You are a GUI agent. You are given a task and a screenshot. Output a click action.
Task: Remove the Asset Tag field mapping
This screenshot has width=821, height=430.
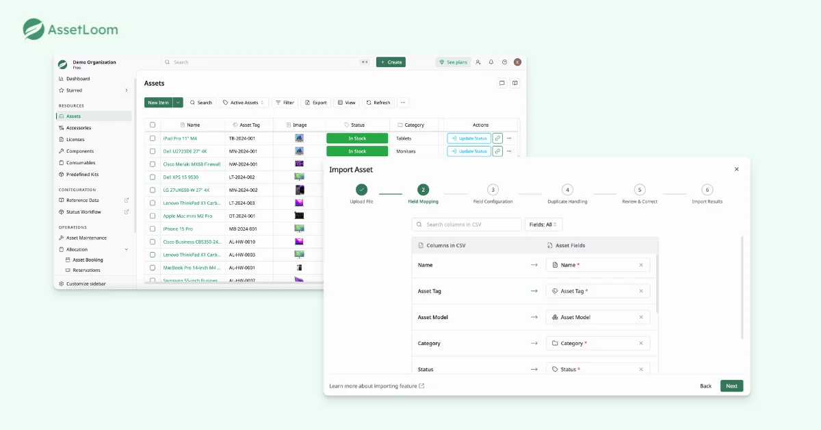tap(641, 291)
